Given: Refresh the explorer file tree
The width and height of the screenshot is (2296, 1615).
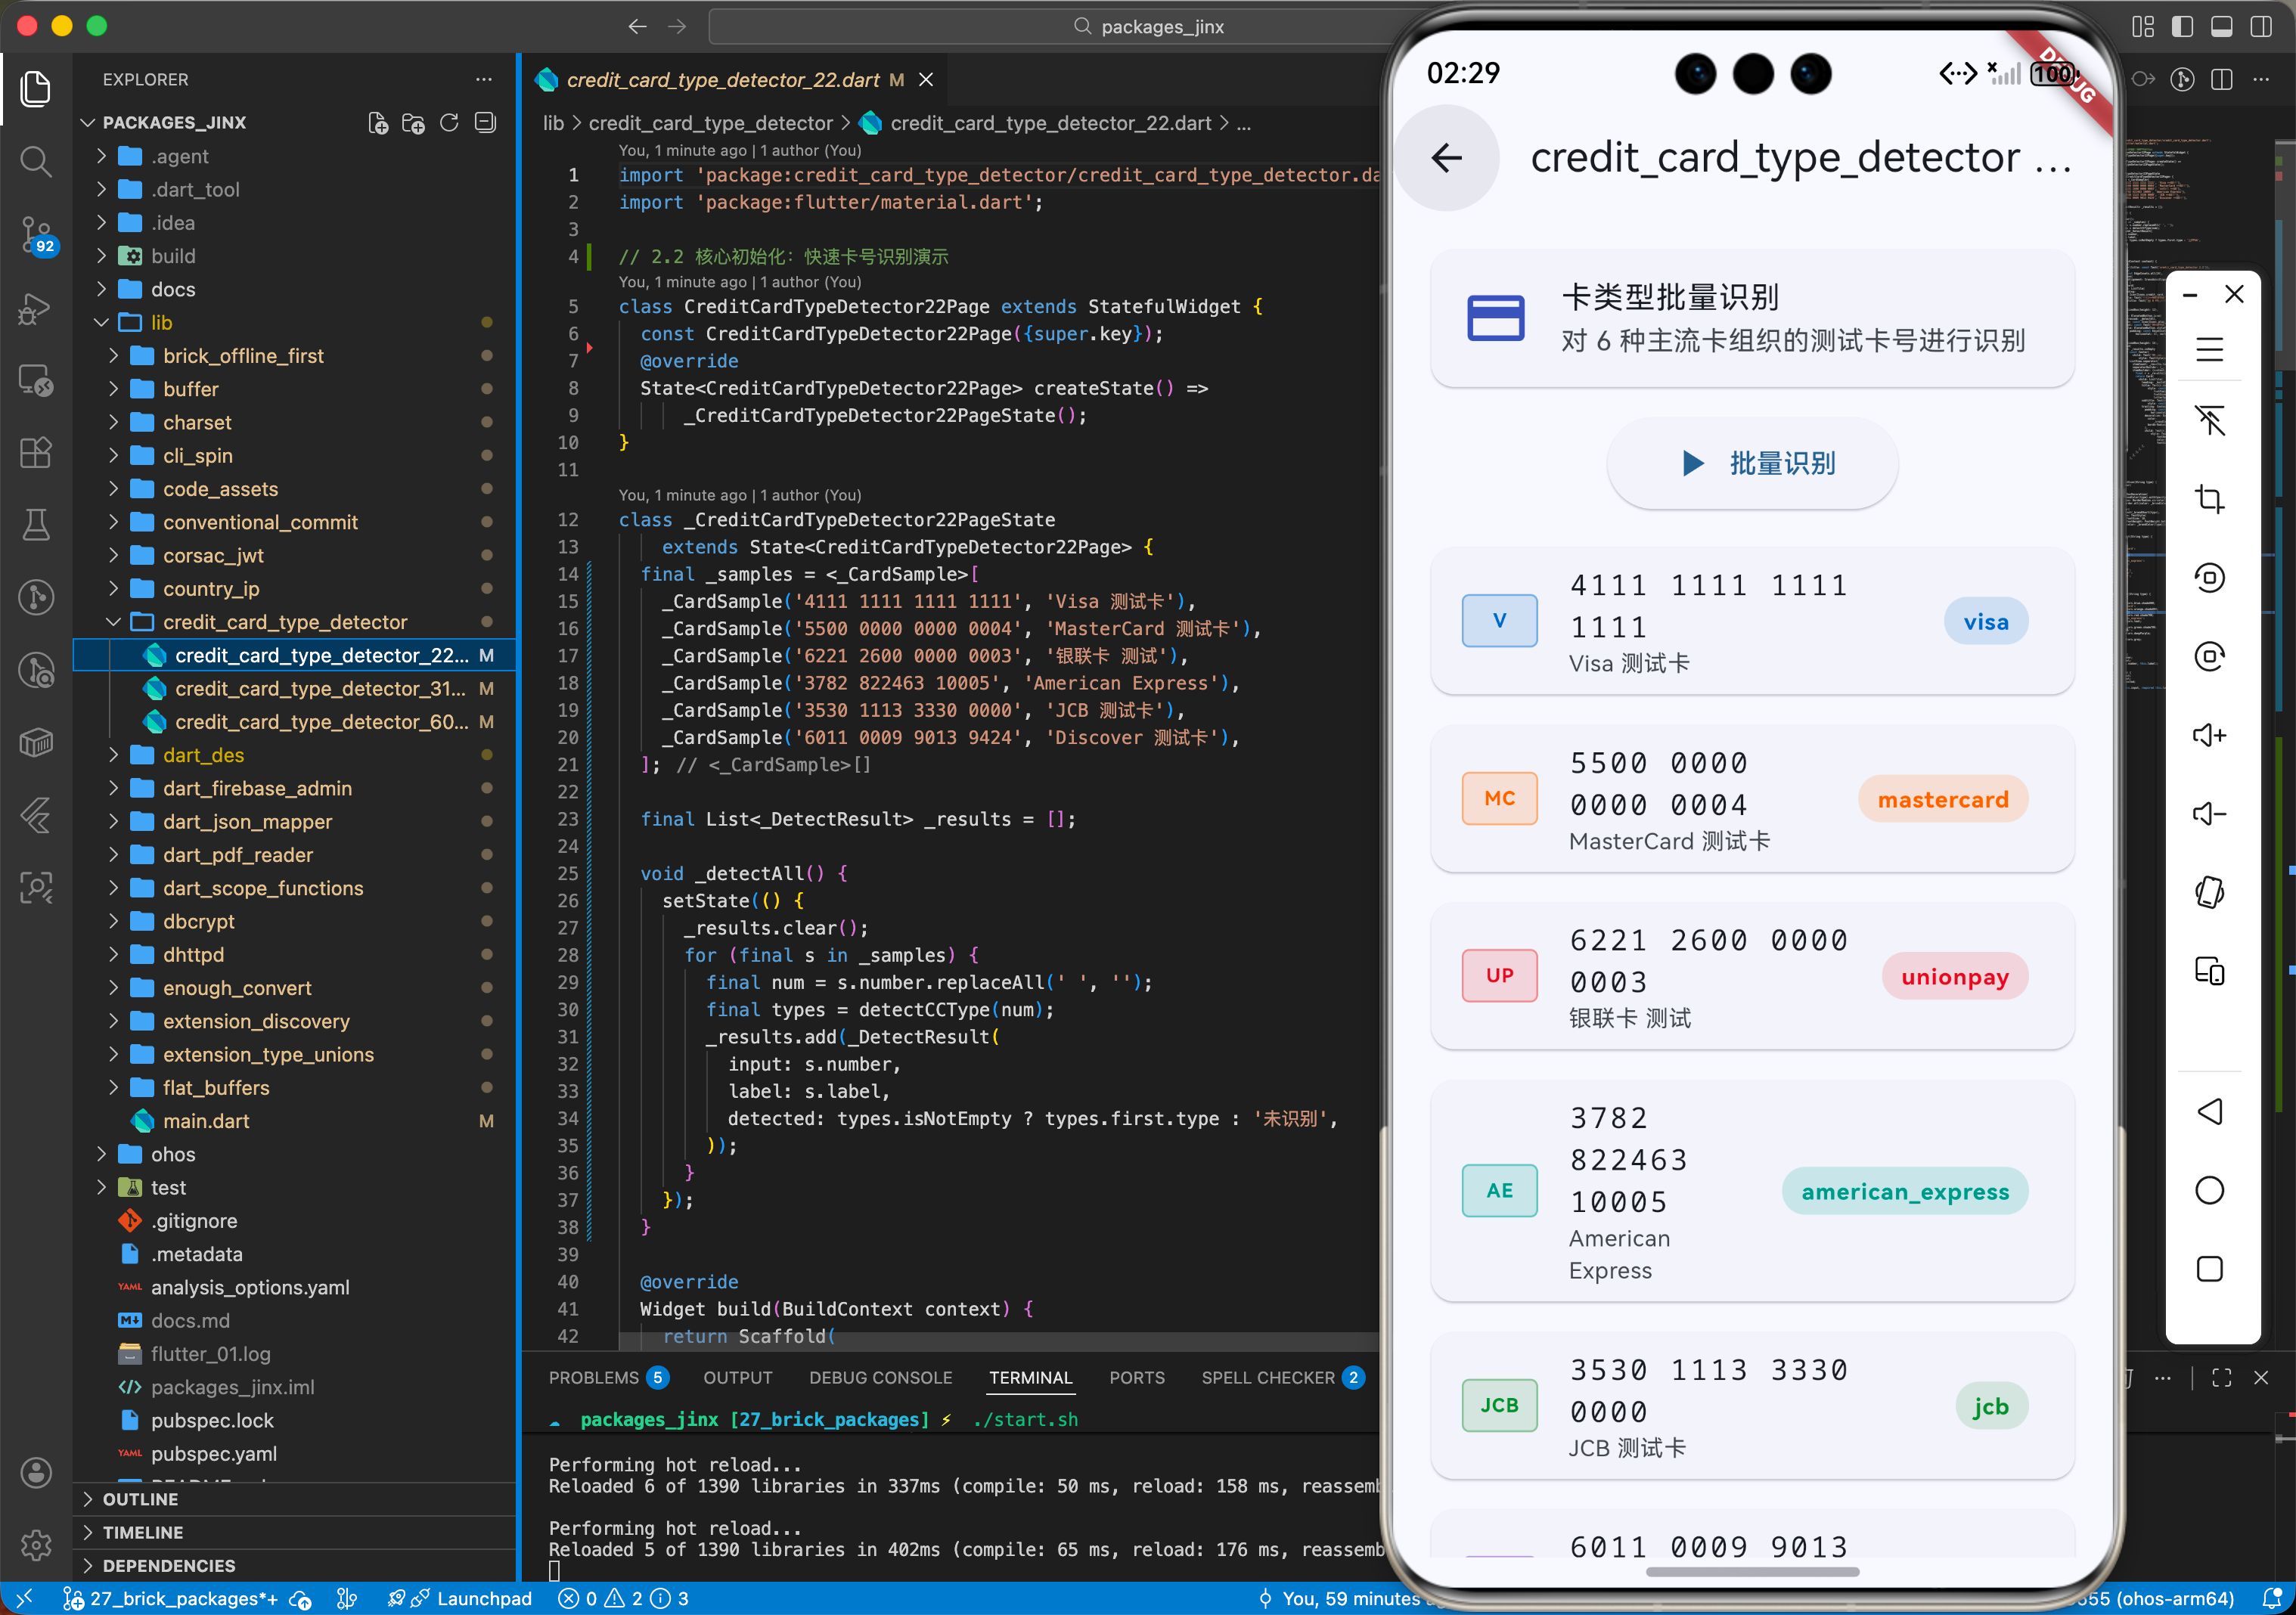Looking at the screenshot, I should pyautogui.click(x=449, y=123).
